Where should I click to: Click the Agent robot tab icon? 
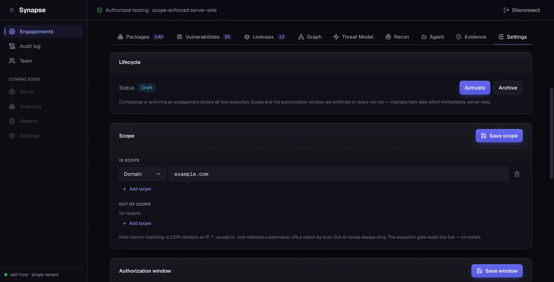pos(424,37)
